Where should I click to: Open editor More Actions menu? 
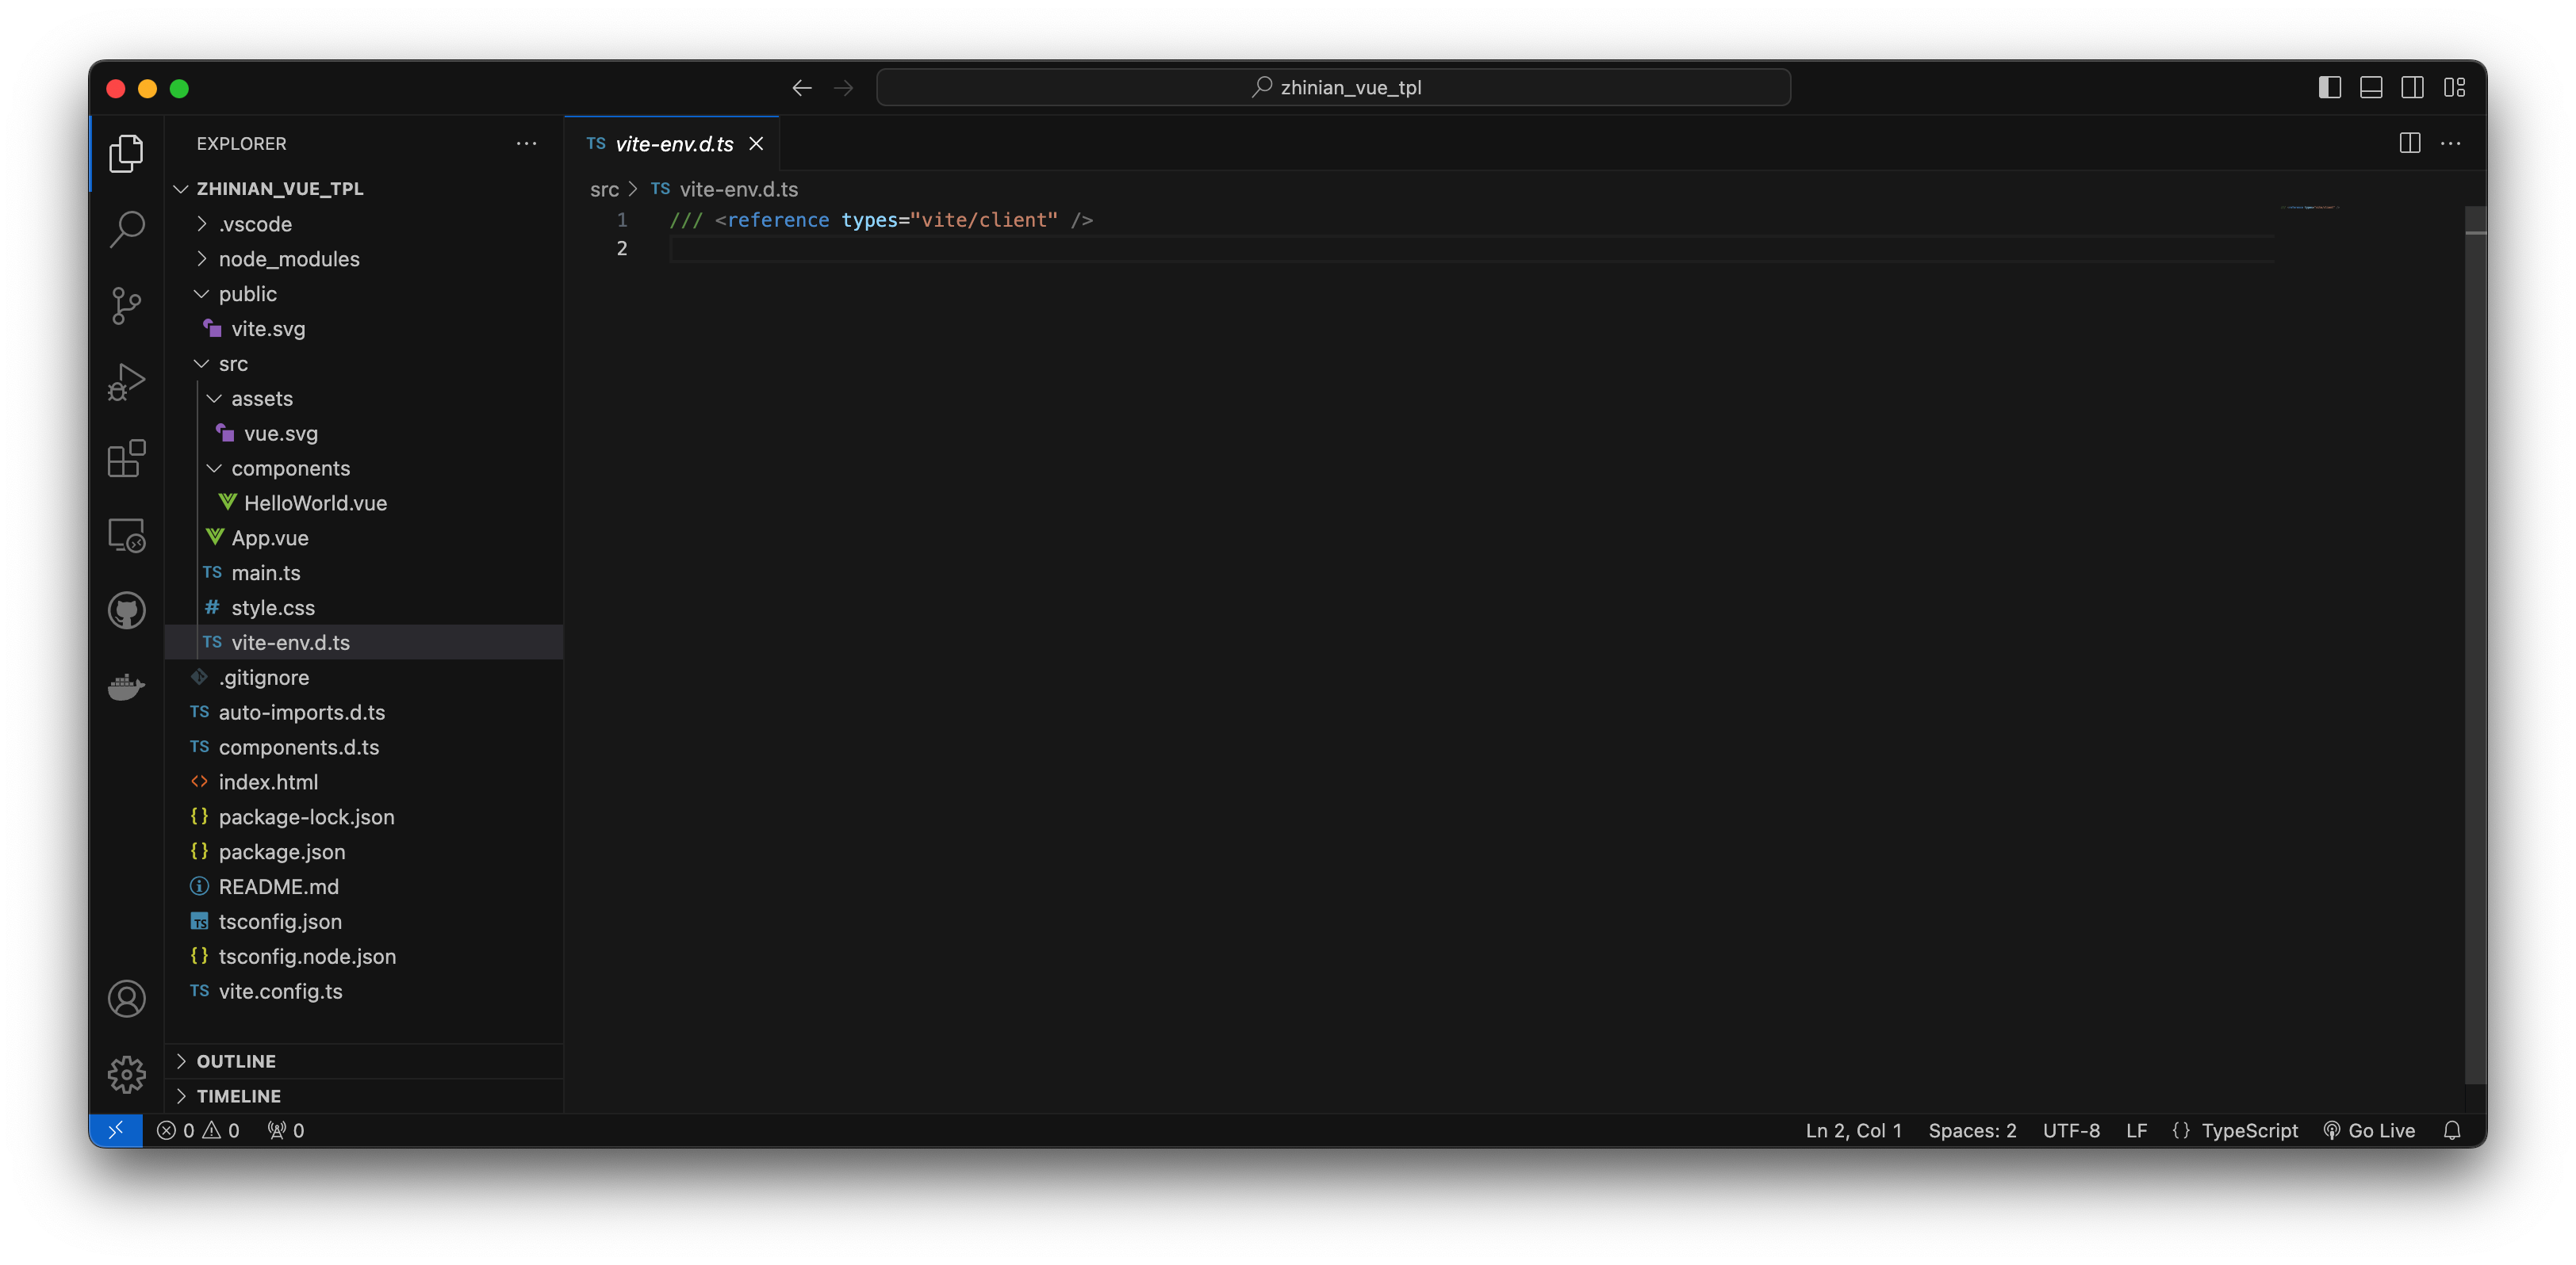coord(2450,144)
